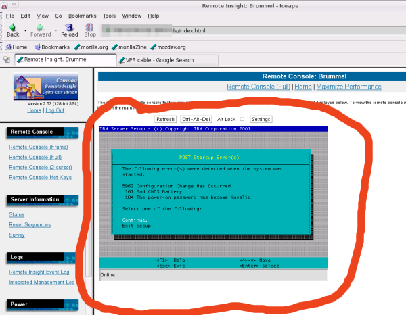Click the Forward navigation icon
406x315 pixels.
pyautogui.click(x=40, y=27)
